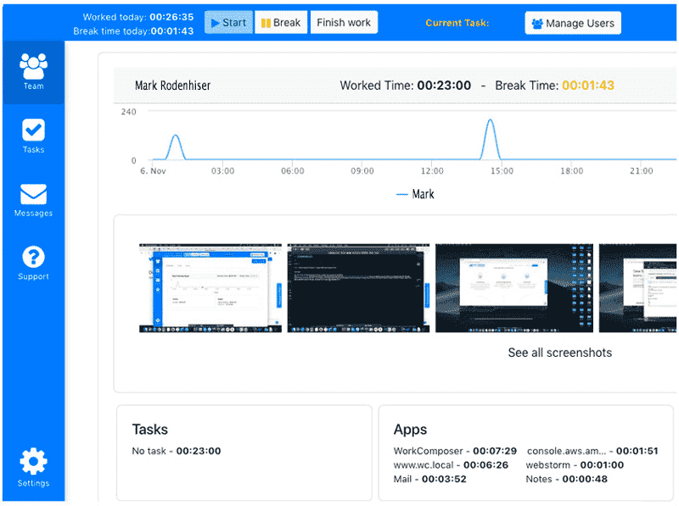Viewport: 679px width, 506px height.
Task: Toggle break mode with the Break button
Action: [280, 22]
